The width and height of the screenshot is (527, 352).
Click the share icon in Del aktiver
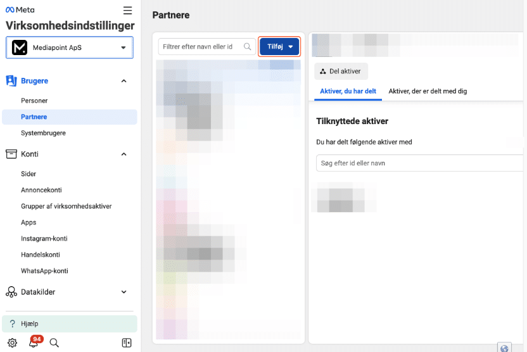(323, 71)
